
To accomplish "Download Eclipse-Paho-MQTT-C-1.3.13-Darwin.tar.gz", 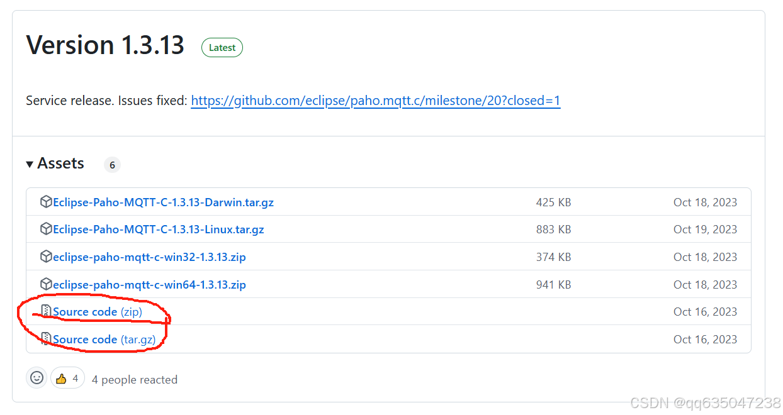I will coord(164,202).
